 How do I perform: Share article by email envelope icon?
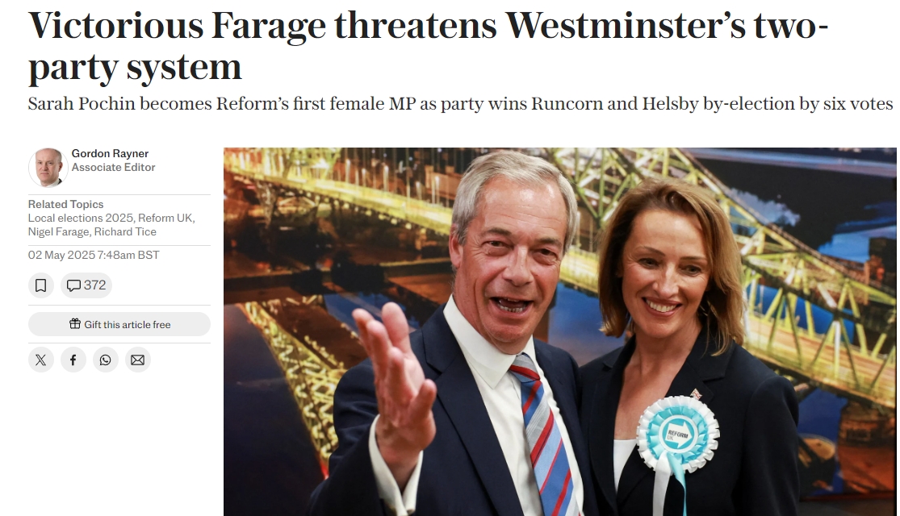tap(138, 360)
